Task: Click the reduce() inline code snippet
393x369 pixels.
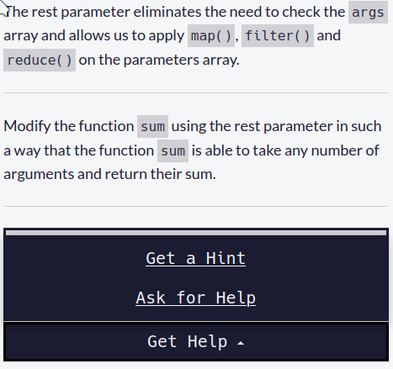Action: [40, 60]
